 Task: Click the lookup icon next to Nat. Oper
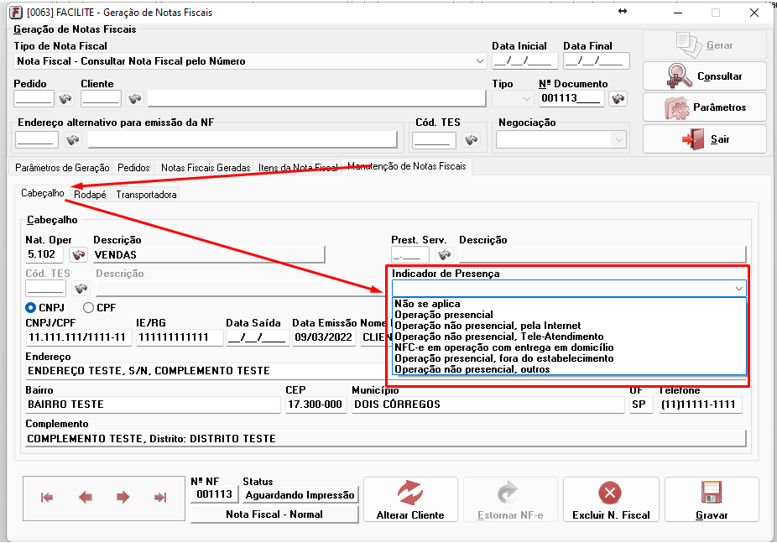point(78,255)
